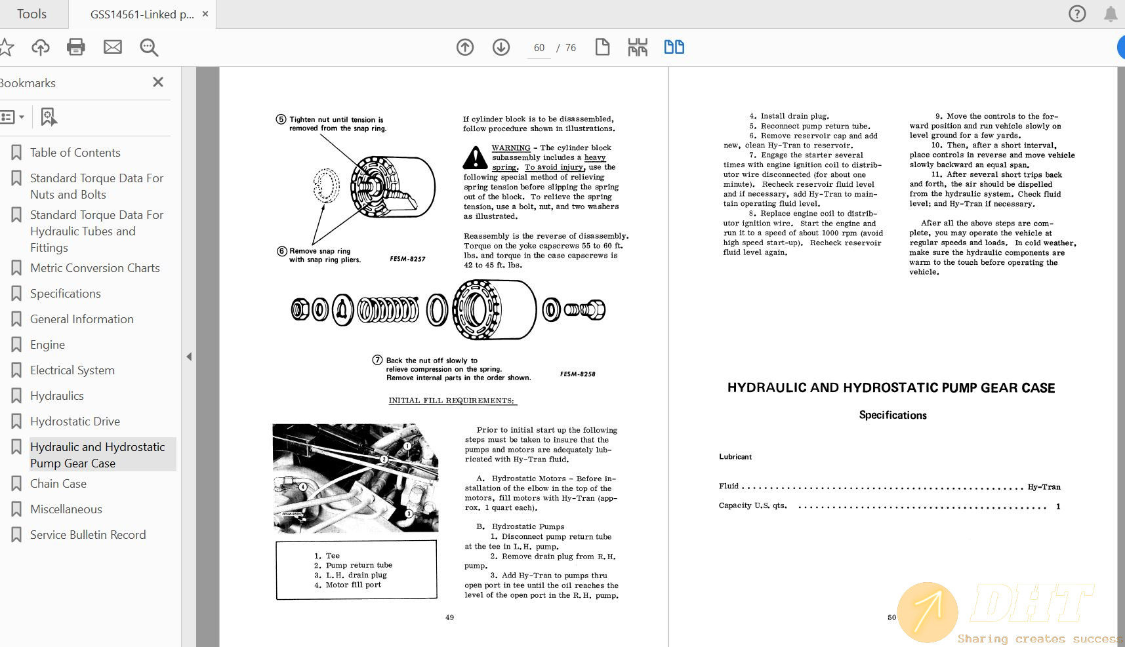Close the Bookmarks panel
The height and width of the screenshot is (647, 1125).
tap(158, 83)
